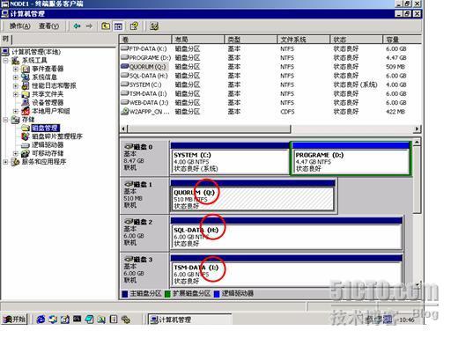Select the WEB-DATA (J:) row in volume list
Viewport: 451px width, 338px height.
coord(270,103)
